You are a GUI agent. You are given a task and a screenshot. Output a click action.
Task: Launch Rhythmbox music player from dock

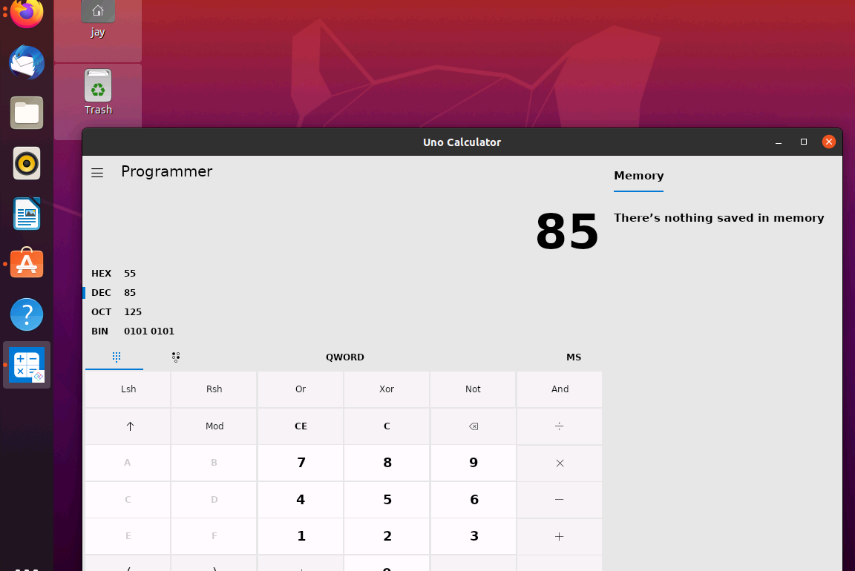tap(26, 163)
